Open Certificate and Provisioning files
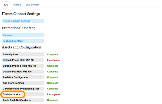The height and width of the screenshot is (104, 162). 23,89
